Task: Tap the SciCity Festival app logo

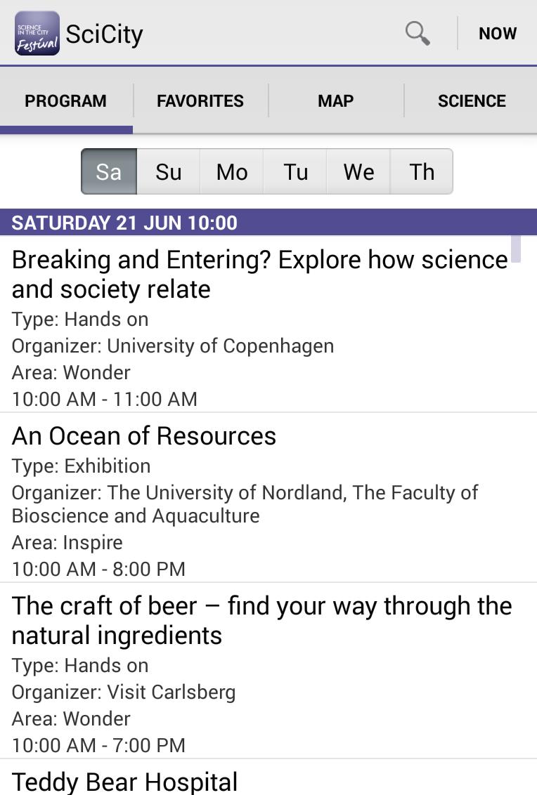Action: pyautogui.click(x=37, y=33)
